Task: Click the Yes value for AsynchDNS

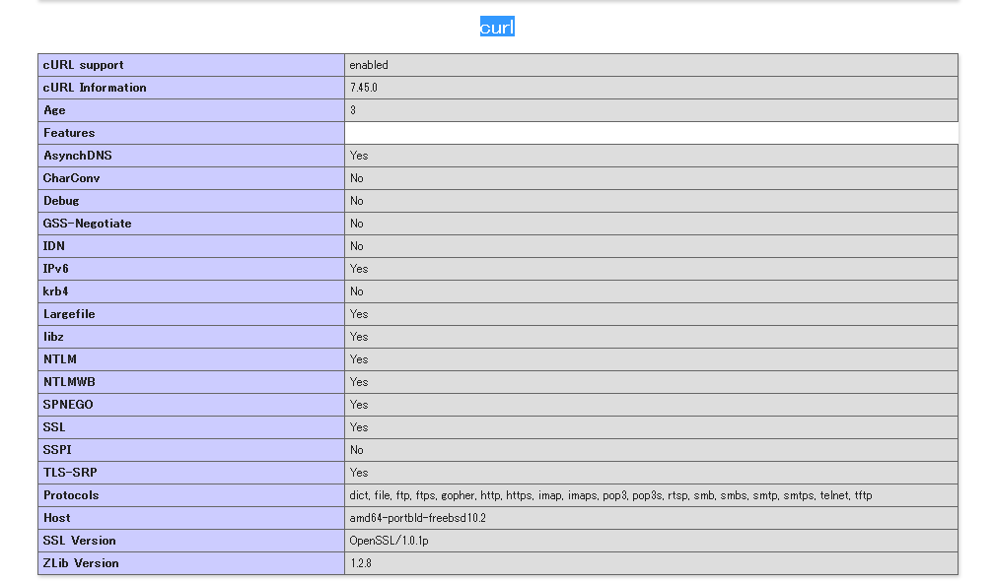Action: [359, 156]
